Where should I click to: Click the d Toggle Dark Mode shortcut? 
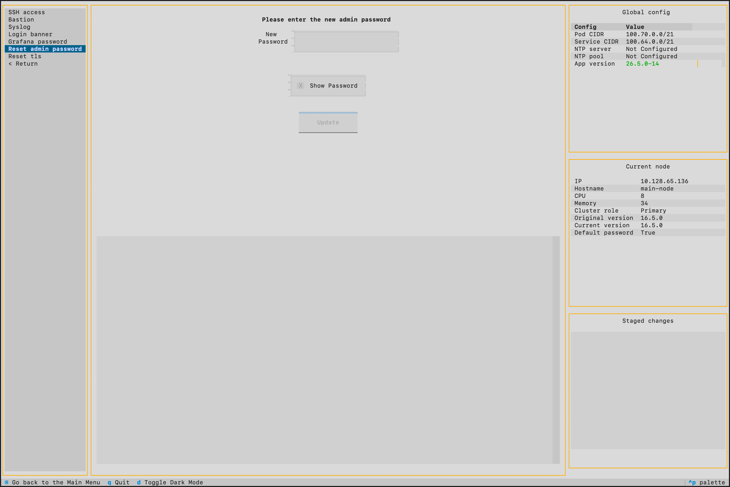170,482
